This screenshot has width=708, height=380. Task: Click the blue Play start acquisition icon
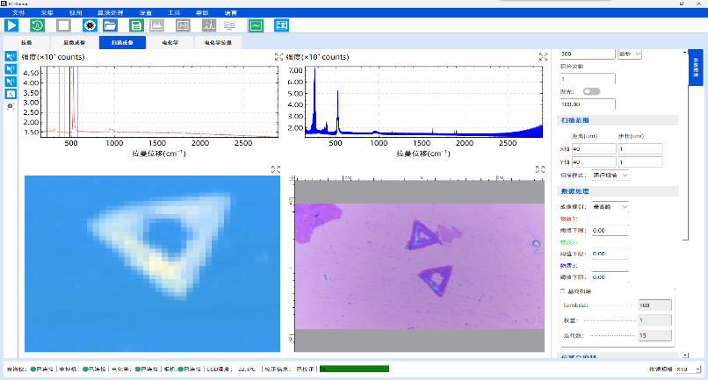point(12,25)
